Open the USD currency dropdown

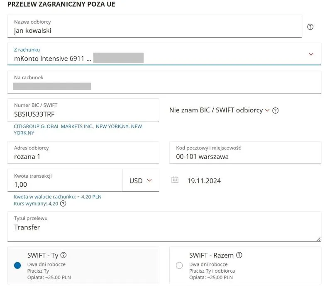pyautogui.click(x=141, y=181)
